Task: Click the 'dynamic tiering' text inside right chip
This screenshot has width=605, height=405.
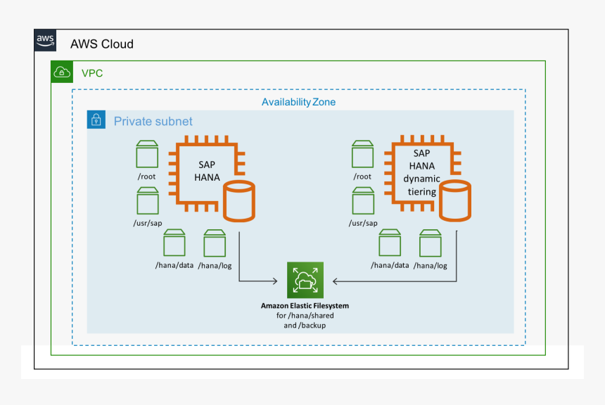Action: coord(421,185)
